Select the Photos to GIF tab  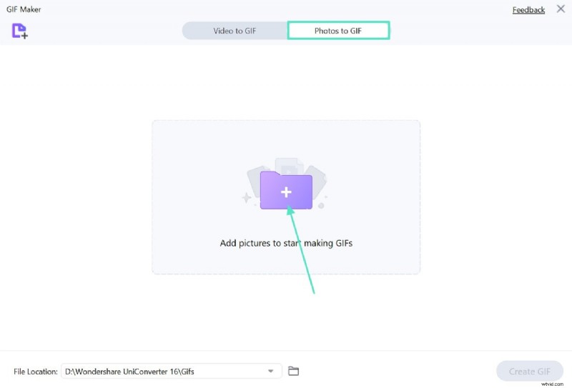click(338, 31)
